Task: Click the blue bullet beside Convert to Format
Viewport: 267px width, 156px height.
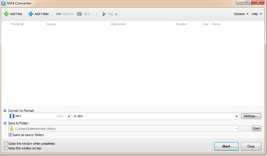Action: pos(5,111)
